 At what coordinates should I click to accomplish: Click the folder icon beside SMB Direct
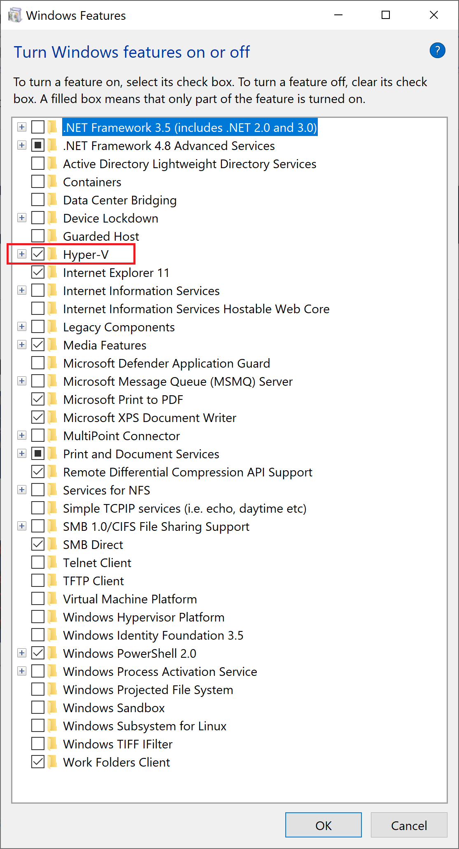coord(53,544)
